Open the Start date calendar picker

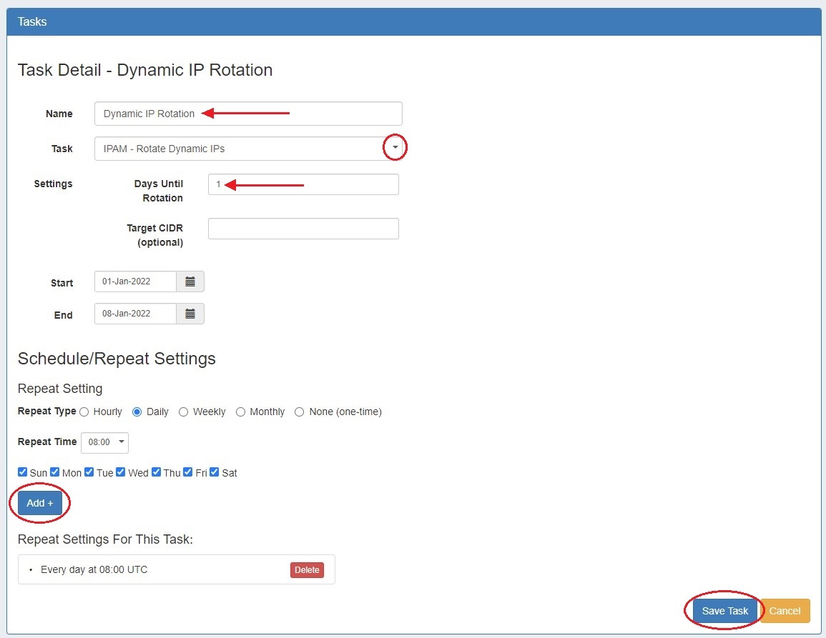pyautogui.click(x=190, y=281)
